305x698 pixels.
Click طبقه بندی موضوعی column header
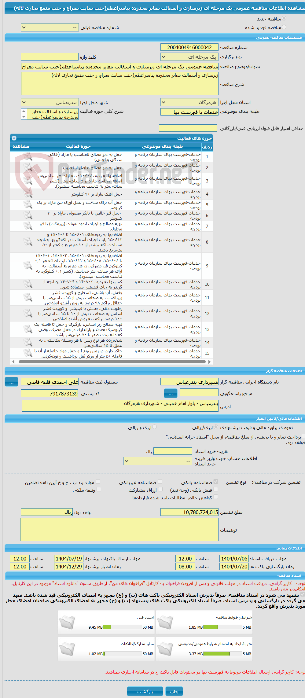162,147
